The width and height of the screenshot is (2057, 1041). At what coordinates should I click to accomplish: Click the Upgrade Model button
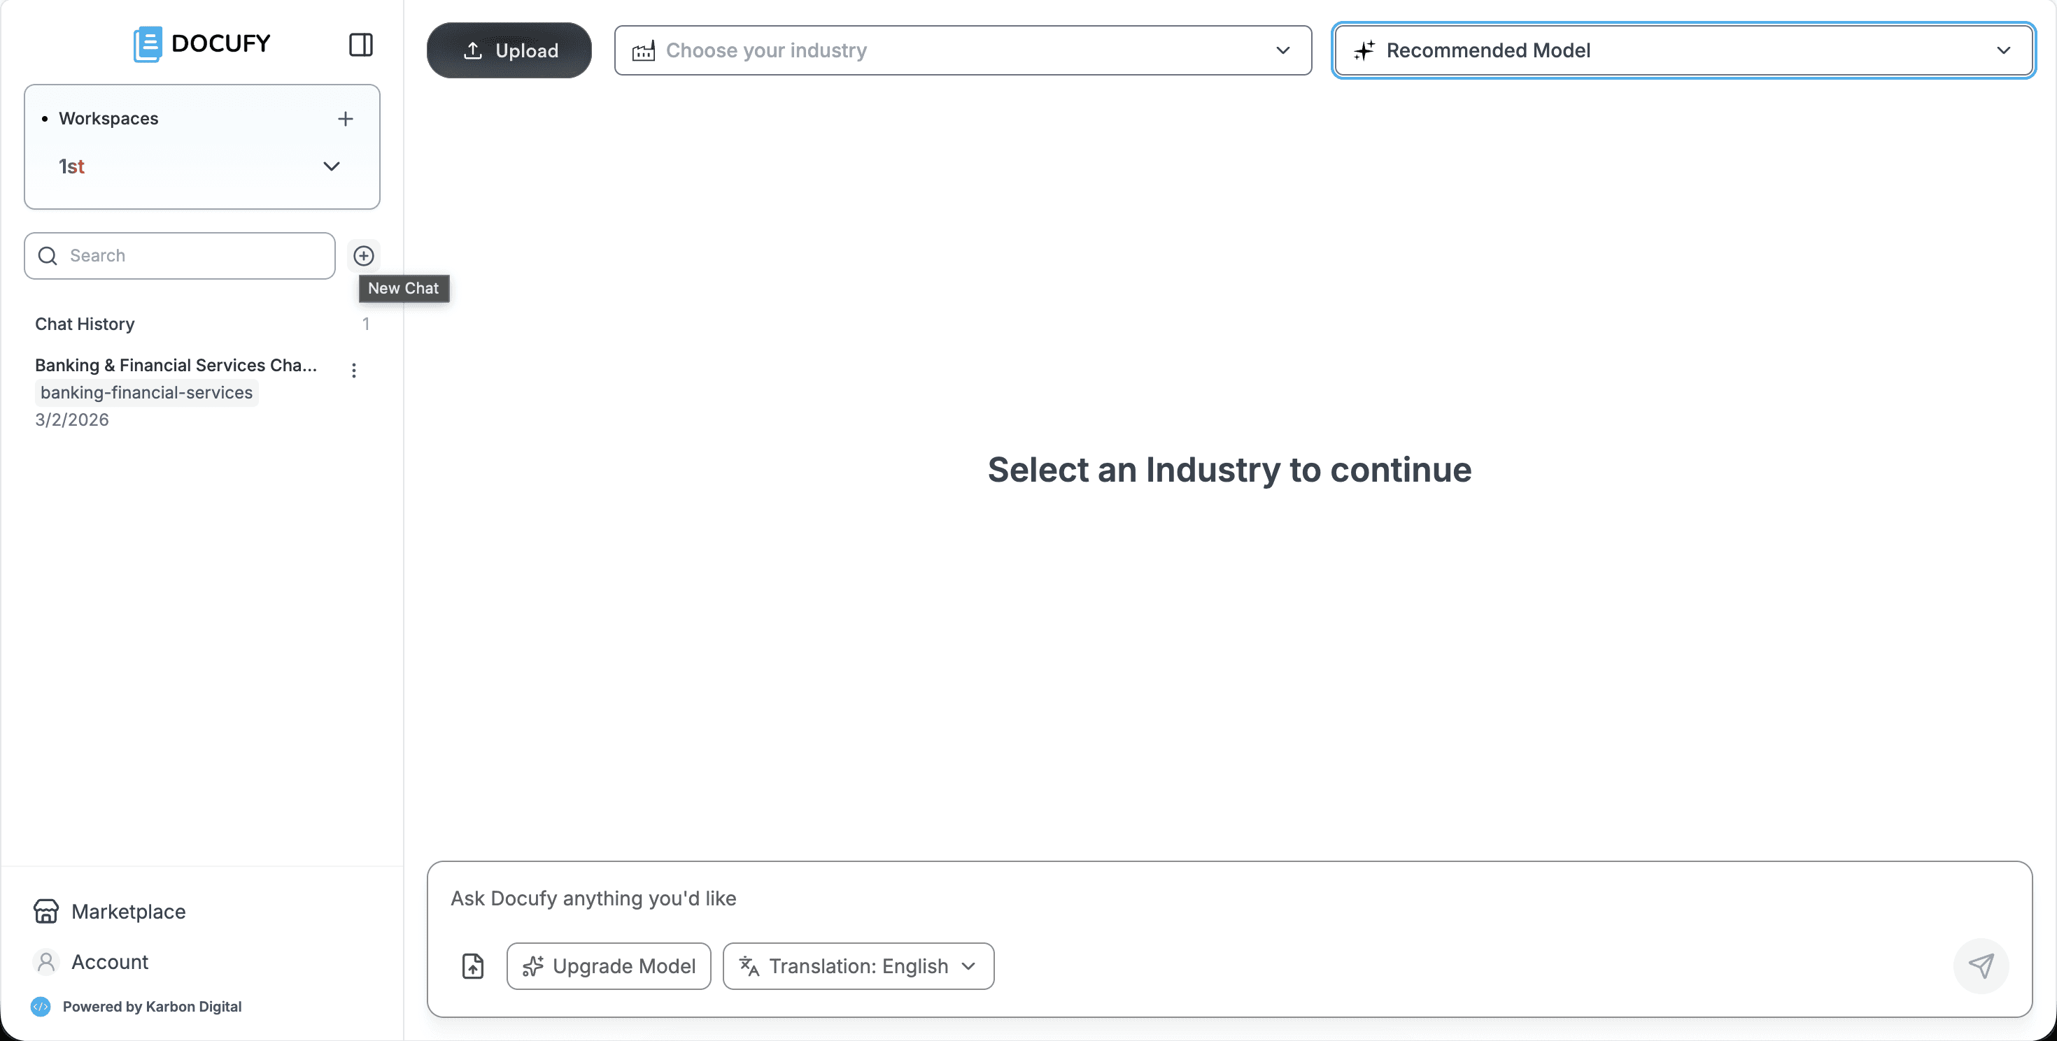(609, 966)
